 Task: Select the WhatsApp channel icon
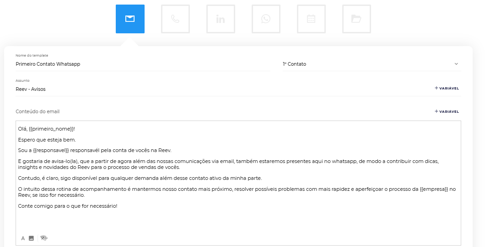pos(266,19)
